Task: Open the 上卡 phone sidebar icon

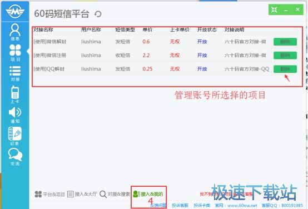Action: [15, 94]
